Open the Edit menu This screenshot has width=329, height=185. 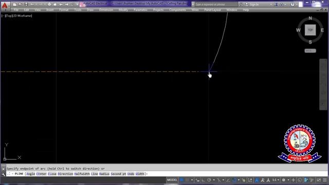[26, 10]
